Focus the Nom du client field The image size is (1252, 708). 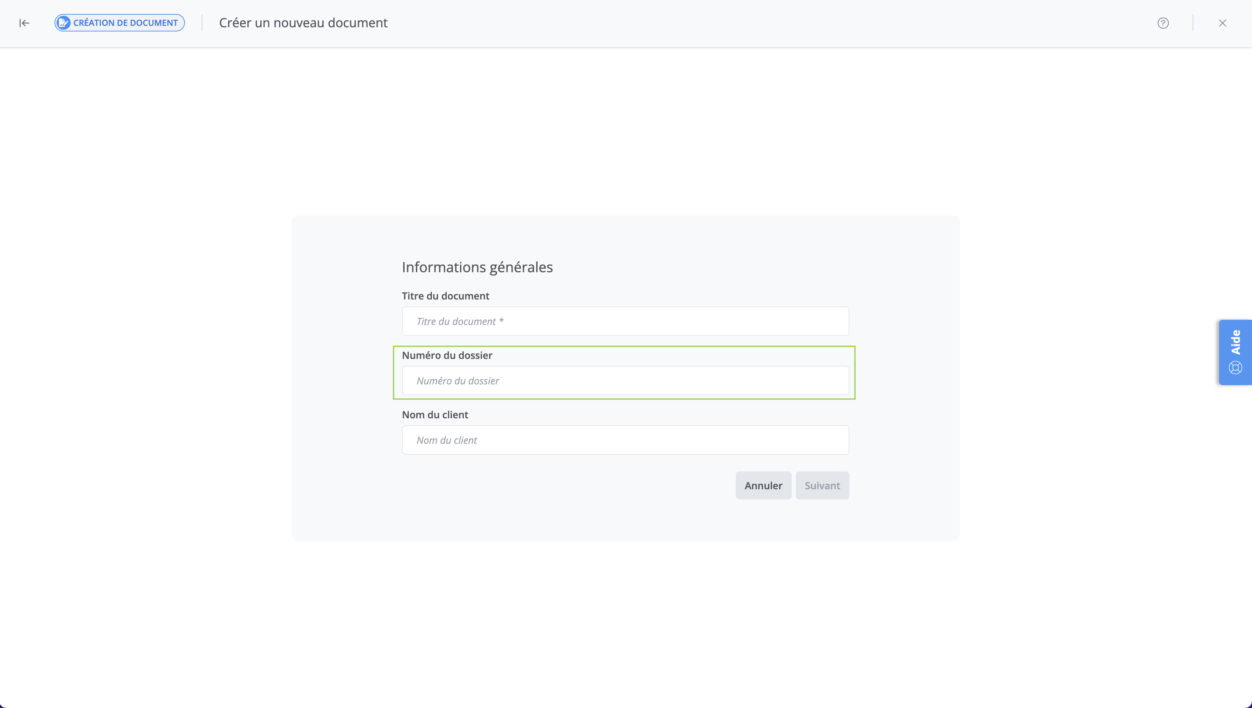click(x=625, y=440)
